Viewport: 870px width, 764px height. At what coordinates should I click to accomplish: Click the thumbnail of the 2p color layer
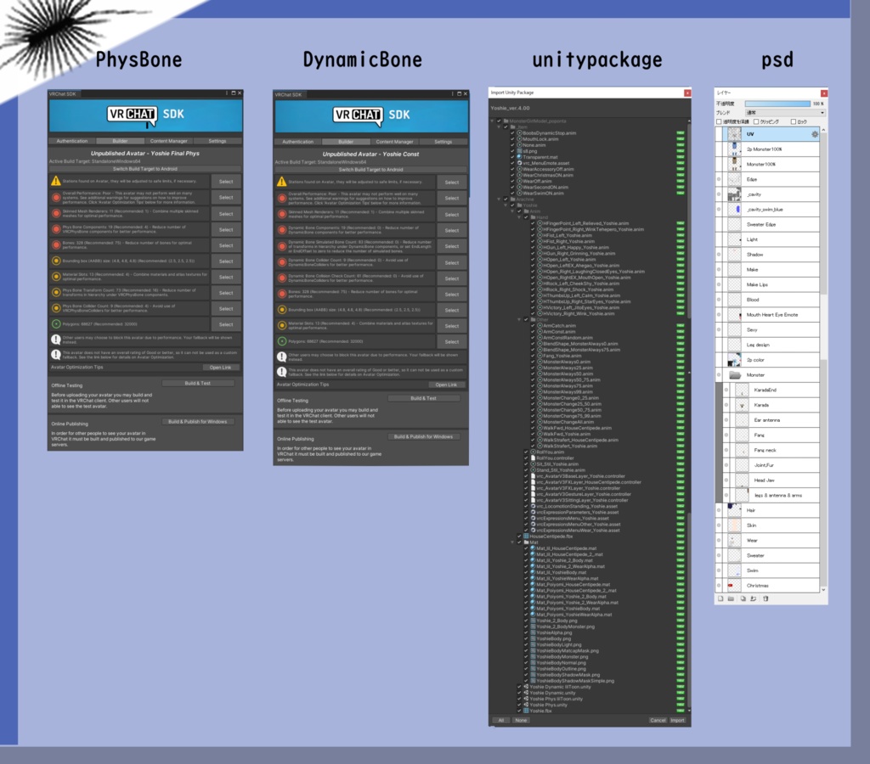pyautogui.click(x=734, y=361)
